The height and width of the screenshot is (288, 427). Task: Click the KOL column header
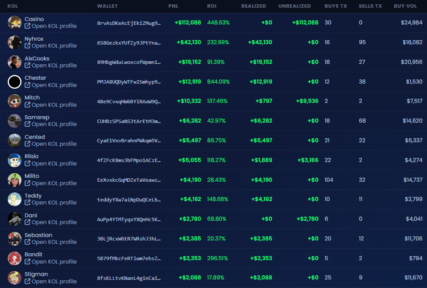pos(12,6)
